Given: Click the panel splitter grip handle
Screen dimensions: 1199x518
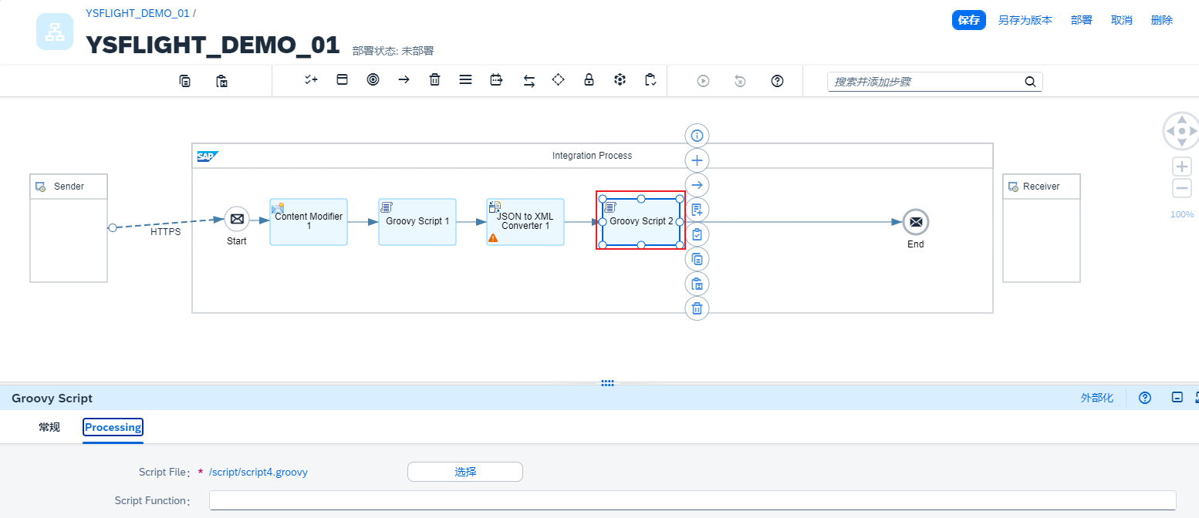Looking at the screenshot, I should (x=607, y=383).
